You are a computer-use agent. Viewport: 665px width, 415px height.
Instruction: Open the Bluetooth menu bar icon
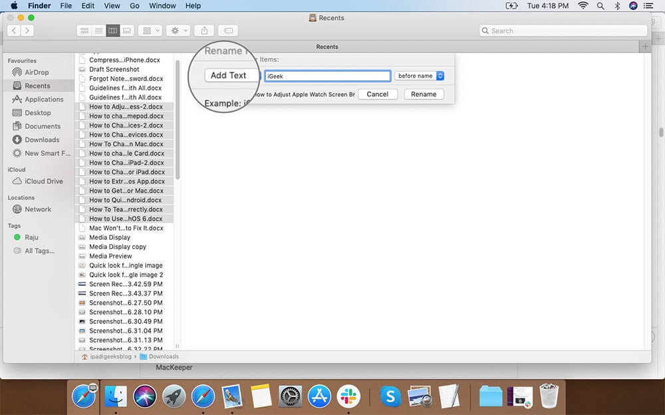pos(616,5)
